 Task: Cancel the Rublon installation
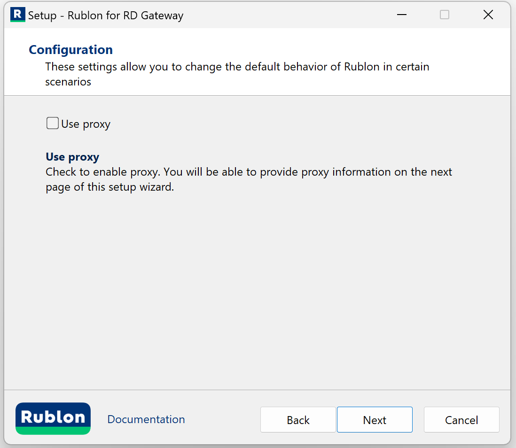pyautogui.click(x=461, y=420)
